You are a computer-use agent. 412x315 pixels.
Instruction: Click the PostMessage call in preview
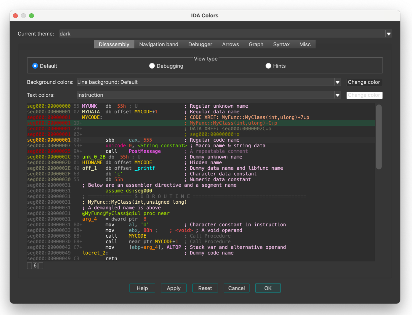[x=145, y=151]
